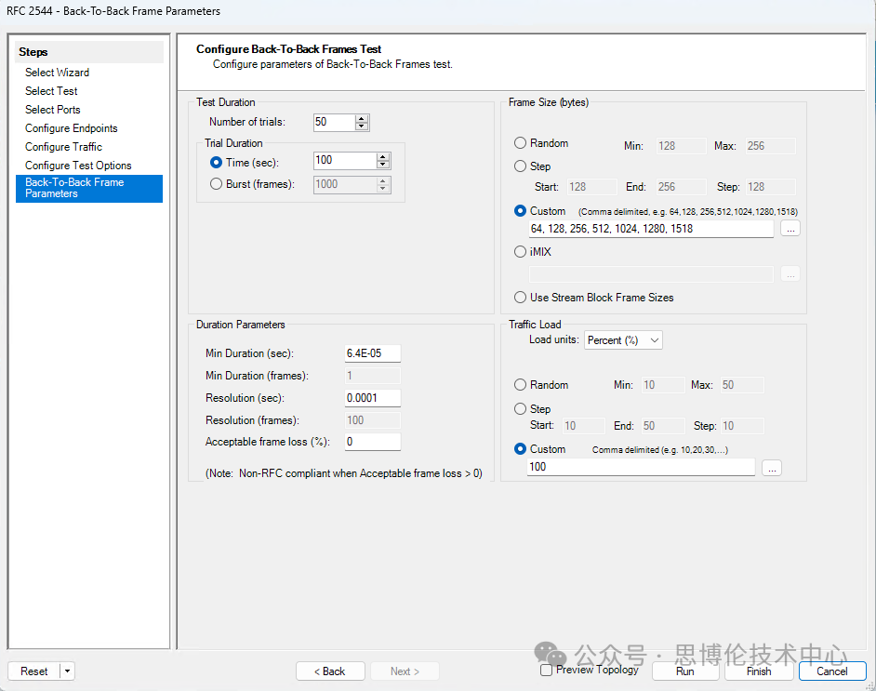Screen dimensions: 876x691
Task: Select the iMIX frame size option
Action: tap(521, 251)
